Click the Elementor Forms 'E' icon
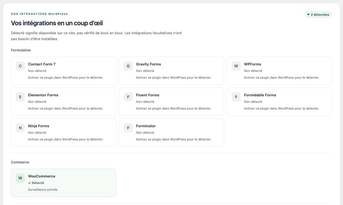This screenshot has height=205, width=343. tap(20, 97)
